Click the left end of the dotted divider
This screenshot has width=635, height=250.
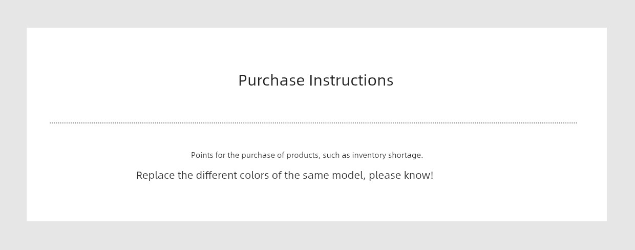pyautogui.click(x=51, y=123)
